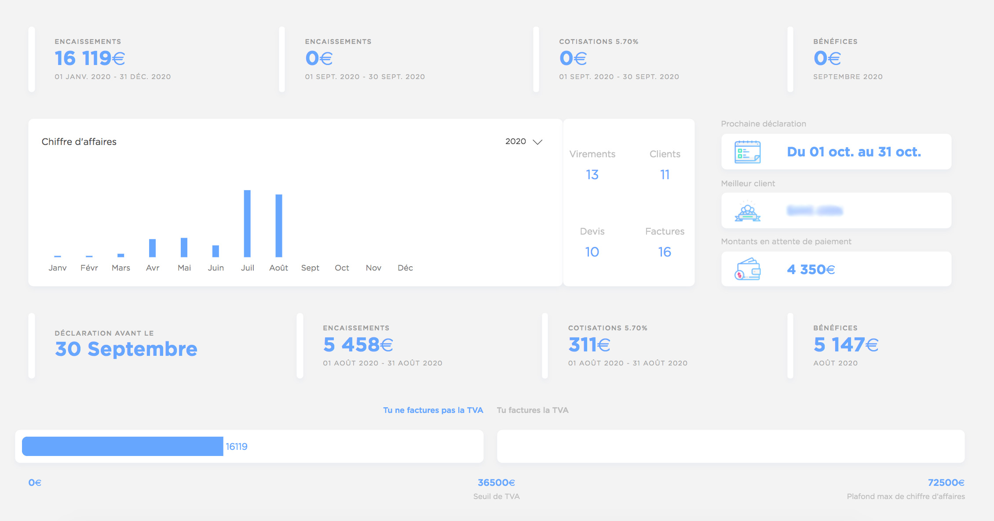Screen dimensions: 994x521
Task: Click 'Du 01 oct. au 31 oct.'
Action: pos(854,151)
